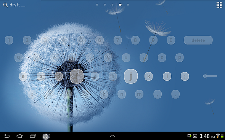This screenshot has width=225, height=140.
Task: Switch to the first home page dot
Action: [97, 5]
